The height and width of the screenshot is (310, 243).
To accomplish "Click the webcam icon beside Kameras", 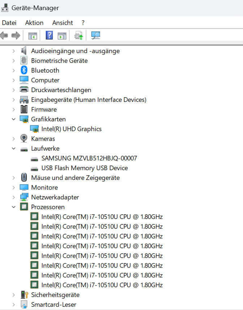I will (x=24, y=138).
